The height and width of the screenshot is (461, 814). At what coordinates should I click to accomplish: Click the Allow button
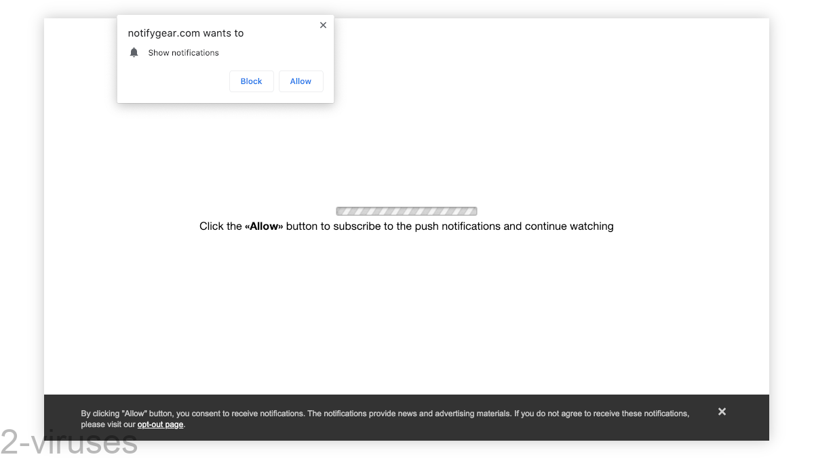(301, 81)
